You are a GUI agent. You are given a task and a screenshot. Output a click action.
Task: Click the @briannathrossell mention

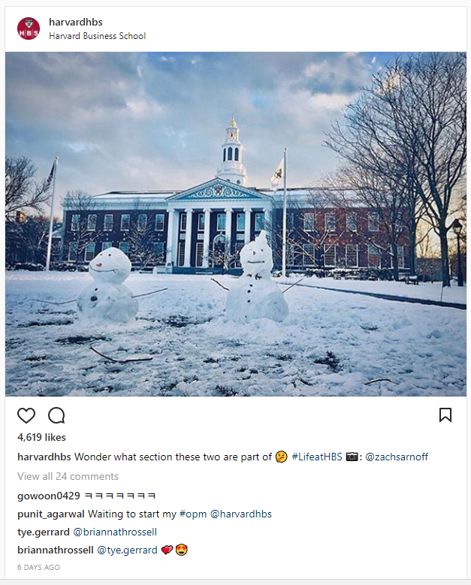115,532
